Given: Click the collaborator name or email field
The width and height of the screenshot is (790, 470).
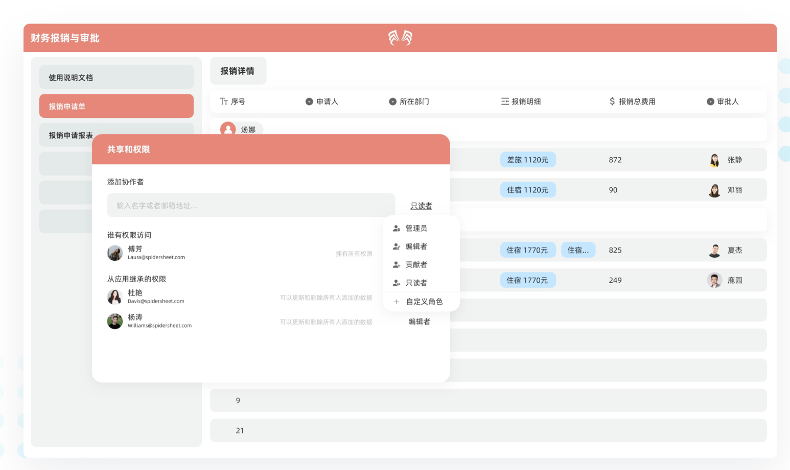Looking at the screenshot, I should 251,205.
